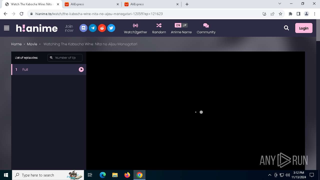The width and height of the screenshot is (320, 180).
Task: Launch Firefox from taskbar
Action: pyautogui.click(x=127, y=175)
